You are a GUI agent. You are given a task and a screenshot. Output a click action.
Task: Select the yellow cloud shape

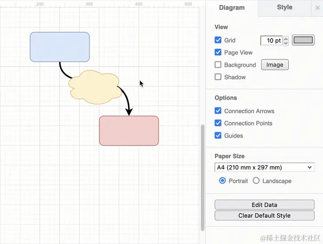(95, 87)
